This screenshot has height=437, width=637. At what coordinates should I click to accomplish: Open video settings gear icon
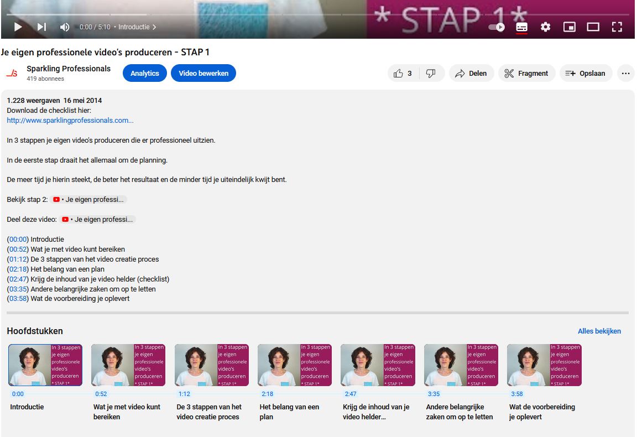[546, 27]
